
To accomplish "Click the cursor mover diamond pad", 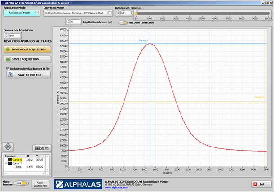I will coord(7,147).
